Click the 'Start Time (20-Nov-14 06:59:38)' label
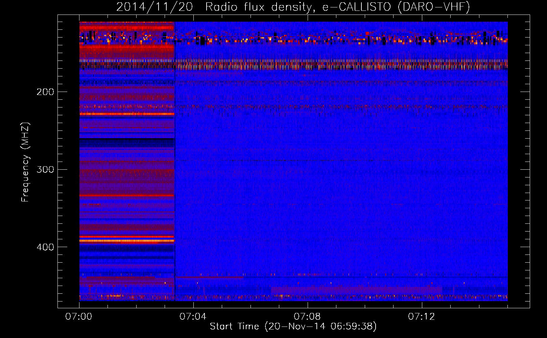This screenshot has width=547, height=338. pos(293,327)
